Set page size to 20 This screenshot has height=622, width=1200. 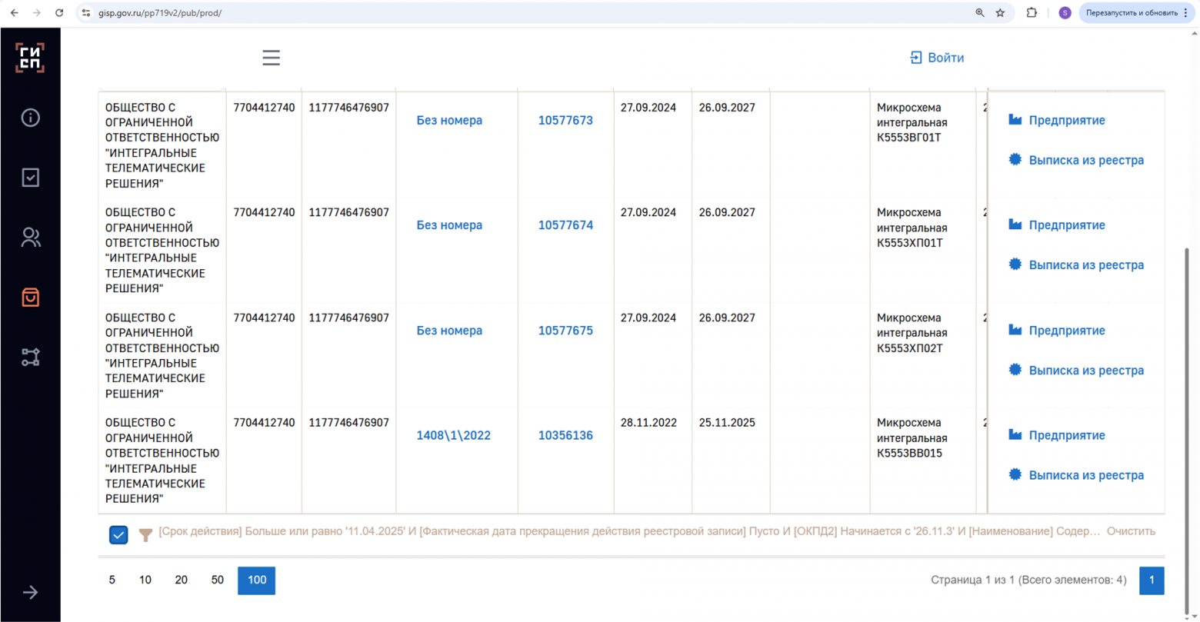coord(182,580)
